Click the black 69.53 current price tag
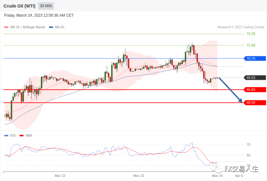Screen dimensions: 267x181 (255, 78)
